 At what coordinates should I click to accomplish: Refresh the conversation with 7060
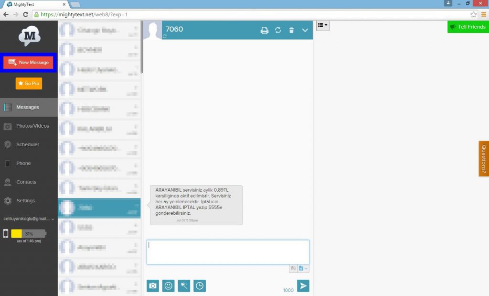[278, 30]
